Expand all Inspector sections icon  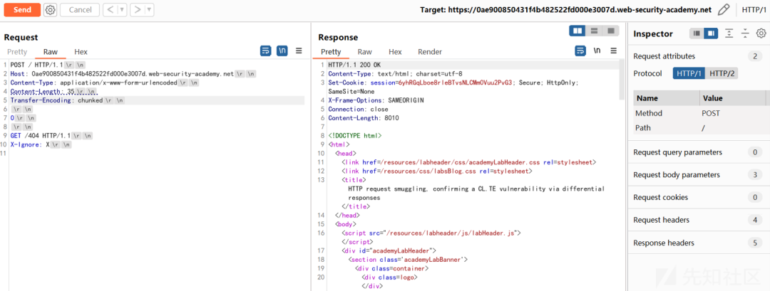(x=729, y=33)
